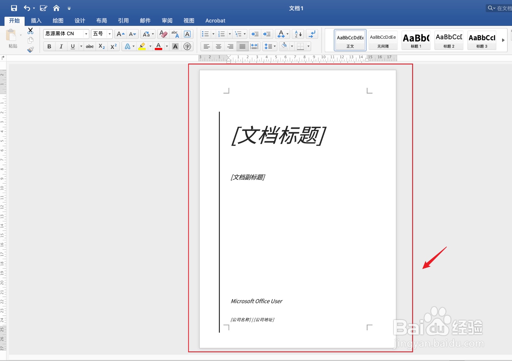Click the sort A-Z icon
This screenshot has width=512, height=361.
pyautogui.click(x=298, y=34)
